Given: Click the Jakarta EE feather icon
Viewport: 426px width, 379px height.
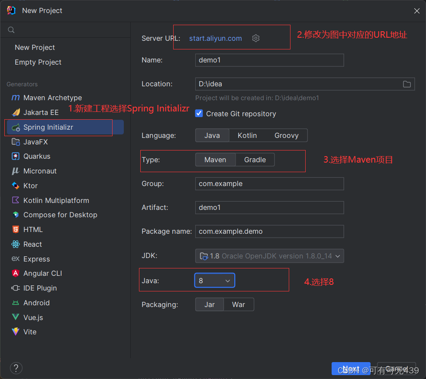Looking at the screenshot, I should coord(16,112).
